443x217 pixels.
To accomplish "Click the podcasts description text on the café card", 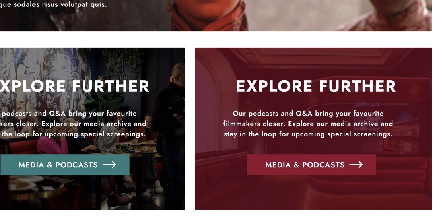I will [x=73, y=124].
